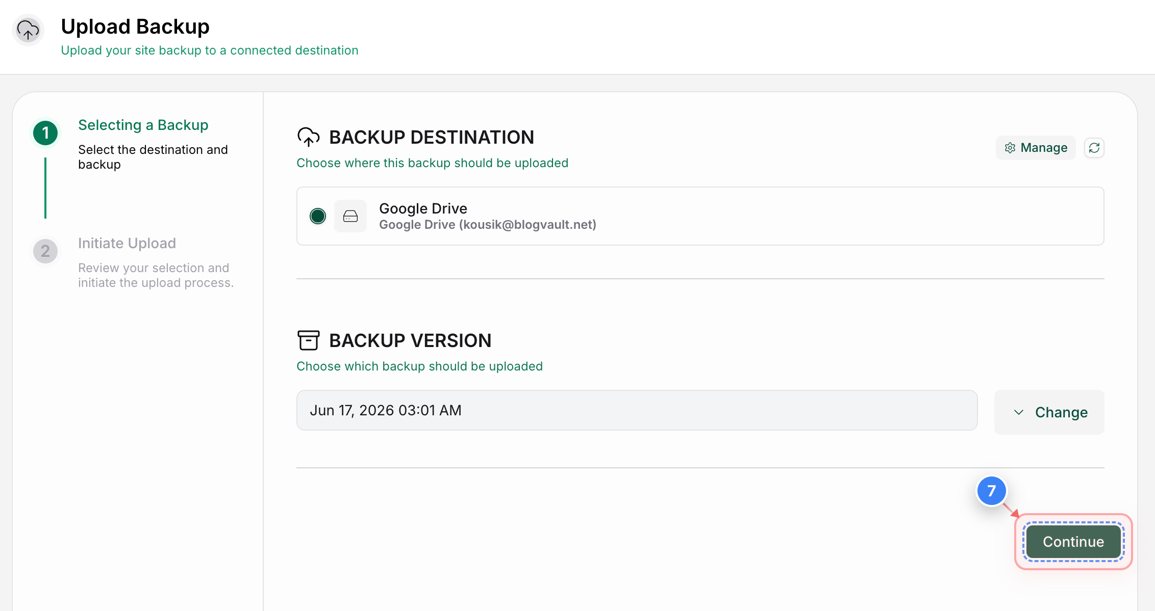Go to step 2 Initiate Upload
Viewport: 1155px width, 611px height.
click(127, 243)
